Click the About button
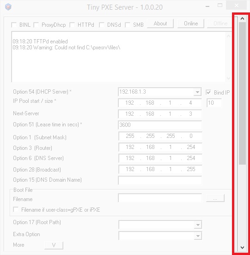 pos(160,24)
